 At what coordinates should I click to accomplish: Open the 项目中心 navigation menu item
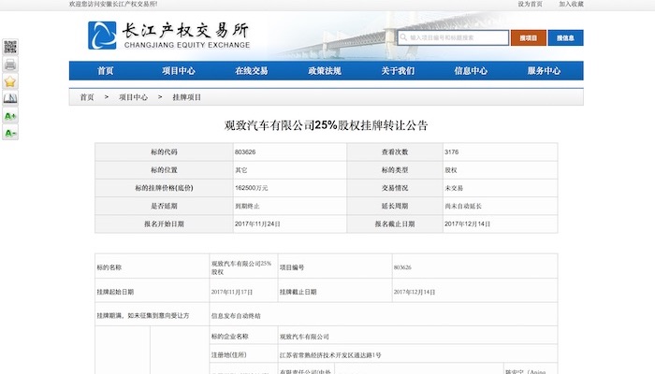[179, 70]
